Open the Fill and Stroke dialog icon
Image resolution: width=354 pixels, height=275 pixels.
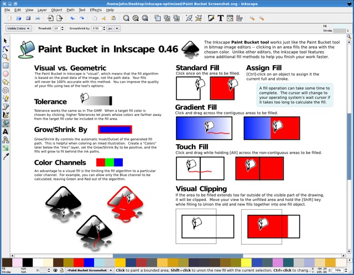[211, 18]
